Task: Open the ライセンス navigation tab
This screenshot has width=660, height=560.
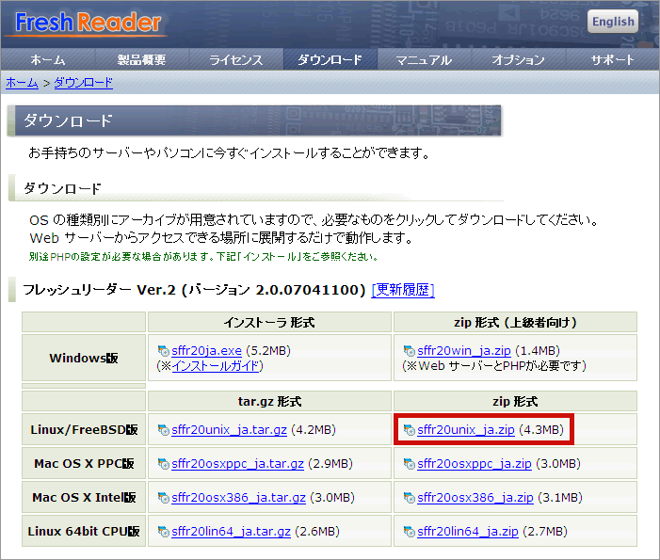Action: coord(236,59)
